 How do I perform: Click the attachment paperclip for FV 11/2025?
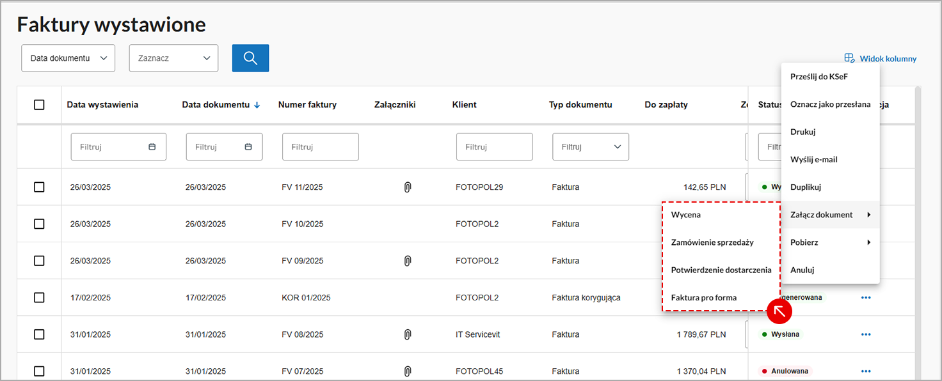pyautogui.click(x=407, y=187)
